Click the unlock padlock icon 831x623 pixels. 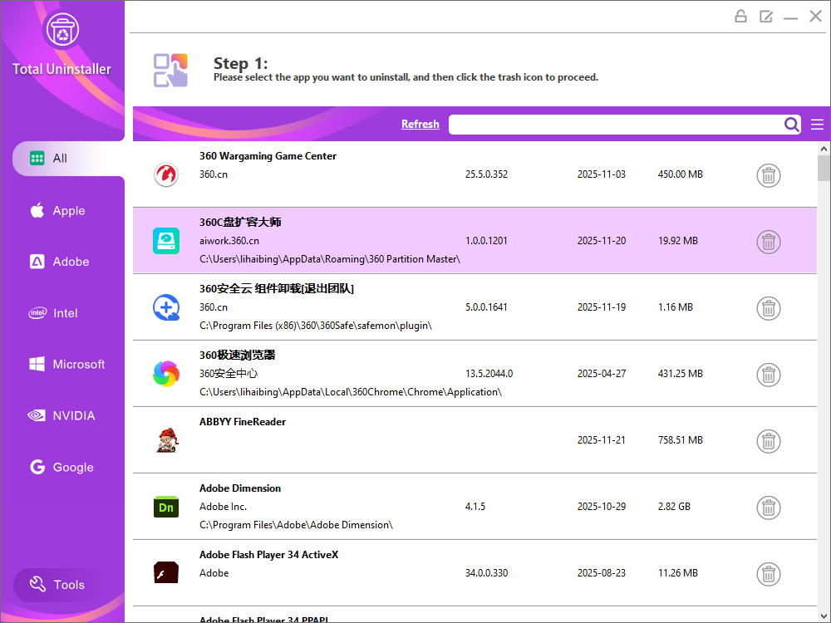click(x=741, y=17)
